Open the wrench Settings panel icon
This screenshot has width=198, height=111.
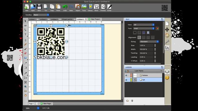coord(167,42)
